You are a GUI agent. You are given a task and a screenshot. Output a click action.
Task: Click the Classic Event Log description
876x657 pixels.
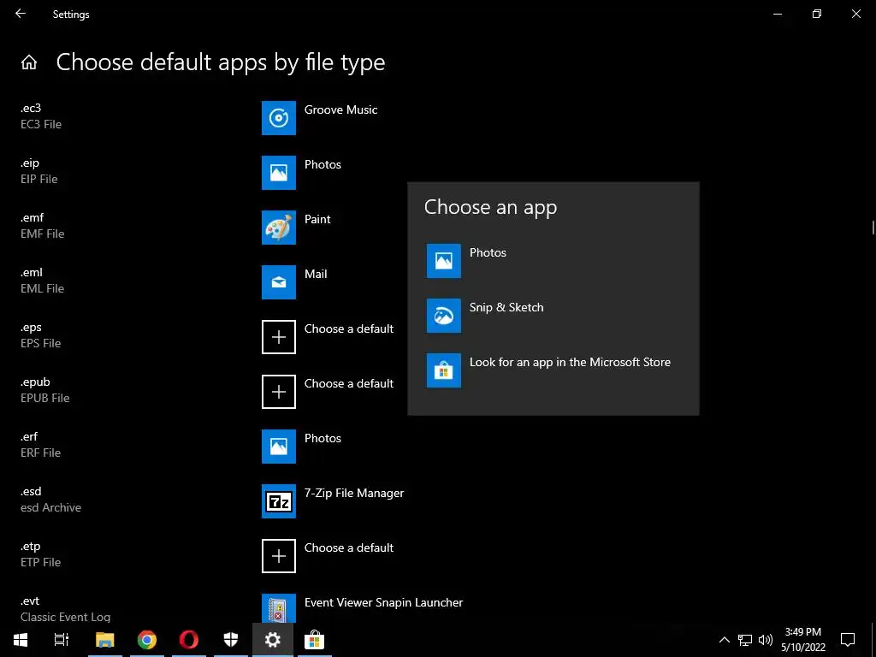pos(65,617)
